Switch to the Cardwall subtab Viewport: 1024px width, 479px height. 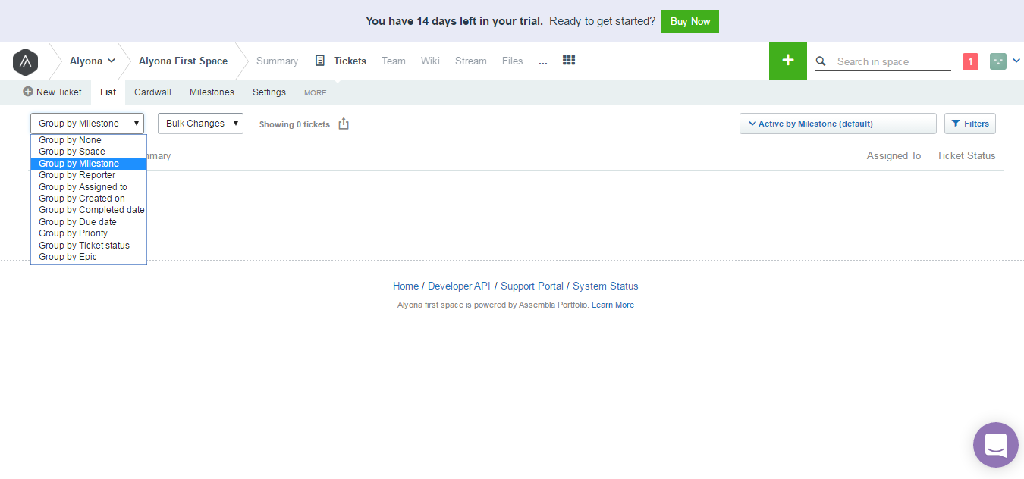click(152, 92)
